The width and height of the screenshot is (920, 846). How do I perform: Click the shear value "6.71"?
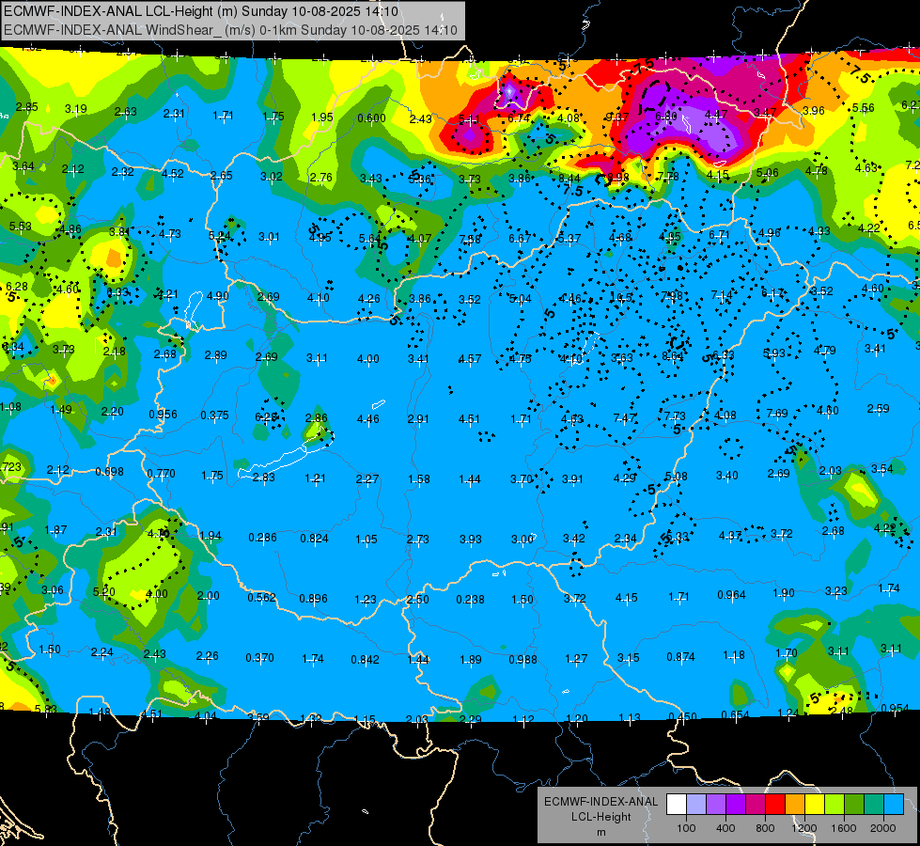click(x=719, y=235)
